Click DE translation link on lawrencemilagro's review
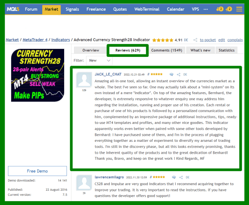This screenshot has height=205, width=249. click(188, 177)
